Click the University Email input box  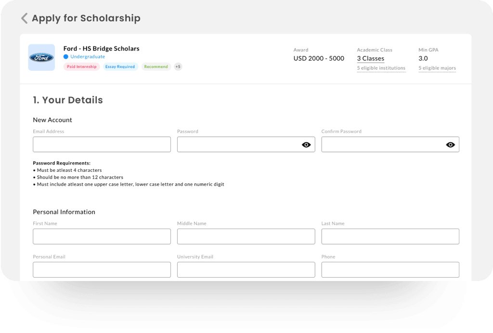(246, 269)
